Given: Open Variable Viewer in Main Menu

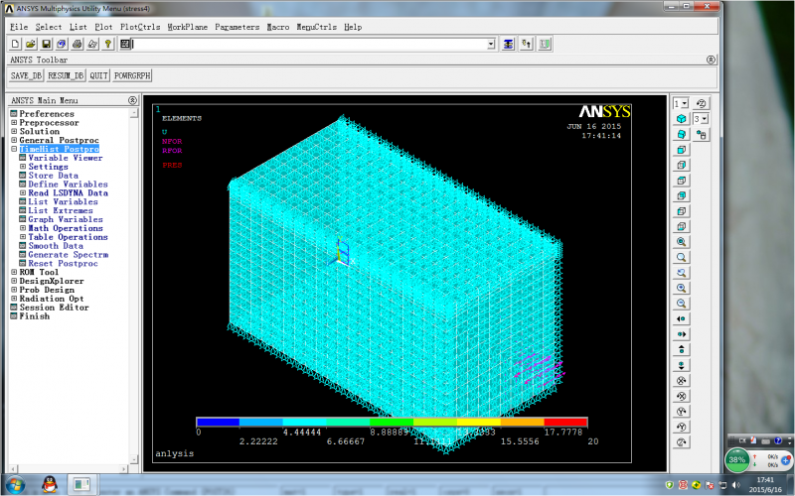Looking at the screenshot, I should pyautogui.click(x=66, y=158).
